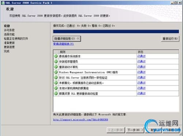Open the support.microsoft.com knowledge base link

[81, 120]
